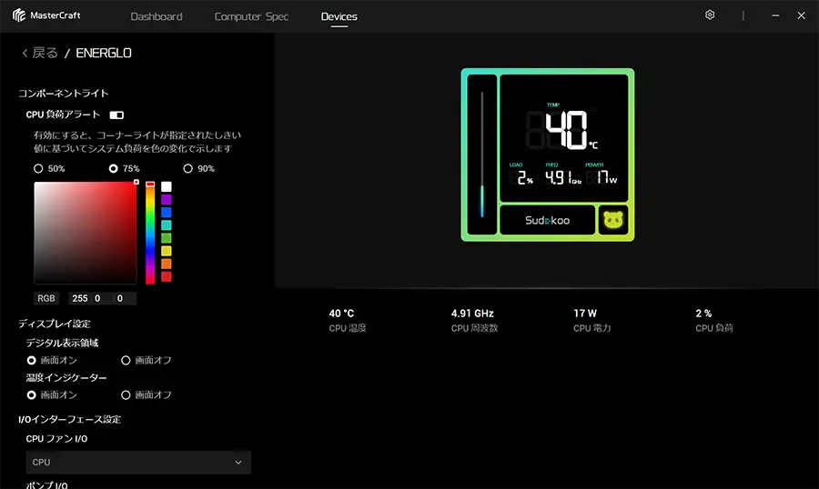Click the 2 % CPU 負荷 readout
Image resolution: width=819 pixels, height=489 pixels.
point(714,320)
